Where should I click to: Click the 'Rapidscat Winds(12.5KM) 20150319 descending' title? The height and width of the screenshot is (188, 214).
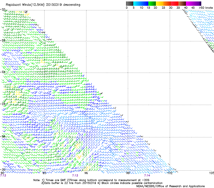(x=43, y=5)
